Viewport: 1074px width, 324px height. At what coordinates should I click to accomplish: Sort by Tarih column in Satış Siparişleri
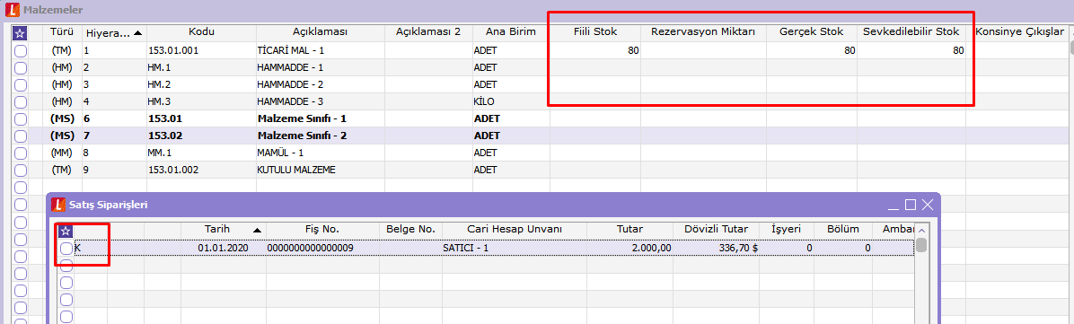click(x=224, y=230)
